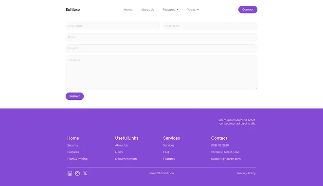Viewport: 323px width, 186px height.
Task: Select the Email input field
Action: 161,37
